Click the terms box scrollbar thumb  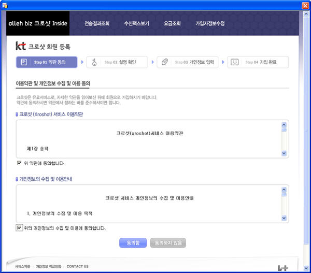284,130
